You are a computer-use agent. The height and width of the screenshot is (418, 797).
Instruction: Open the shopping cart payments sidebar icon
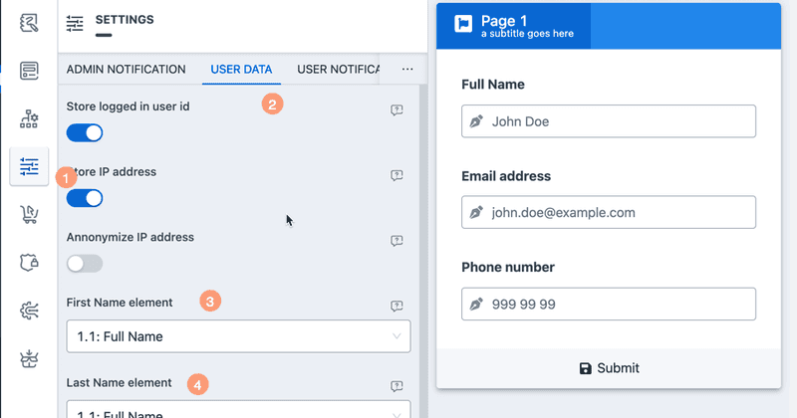(29, 214)
